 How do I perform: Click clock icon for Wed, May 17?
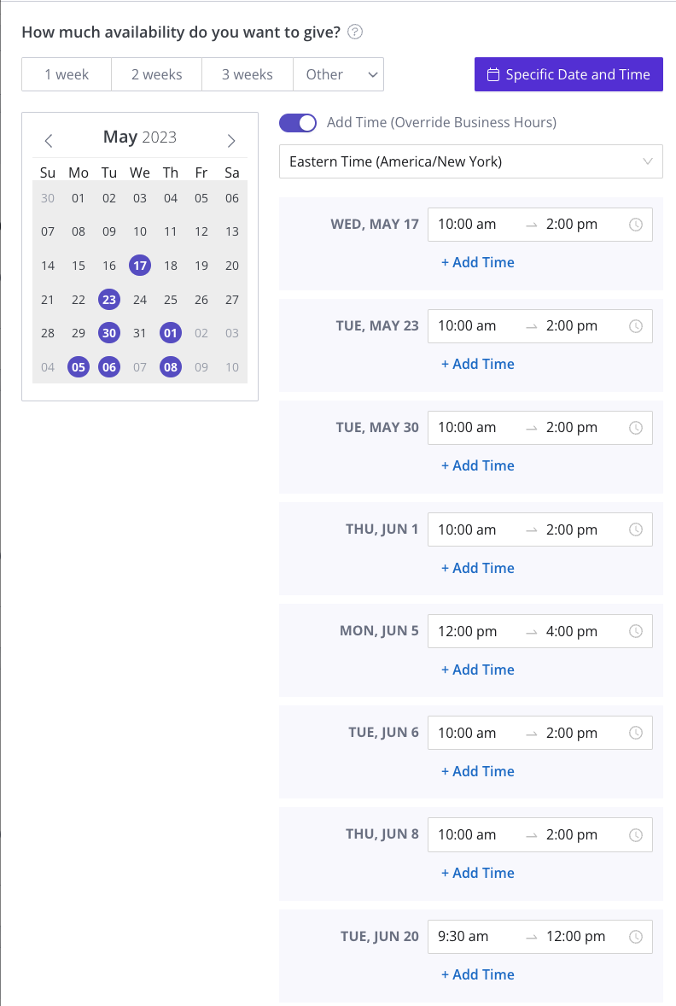click(x=636, y=225)
